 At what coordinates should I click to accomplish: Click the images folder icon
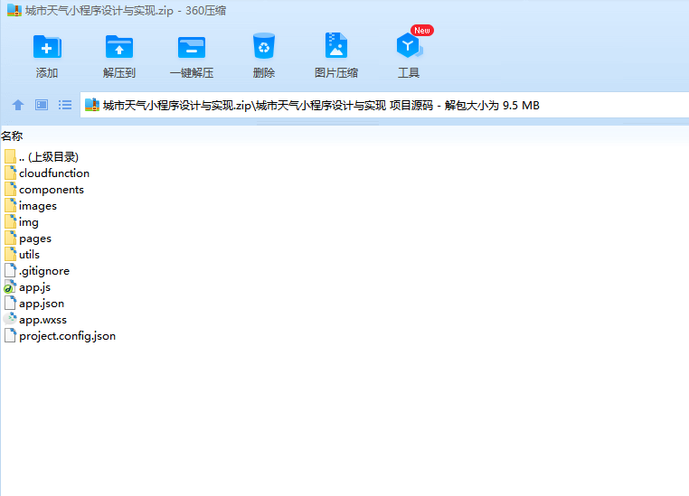(11, 205)
